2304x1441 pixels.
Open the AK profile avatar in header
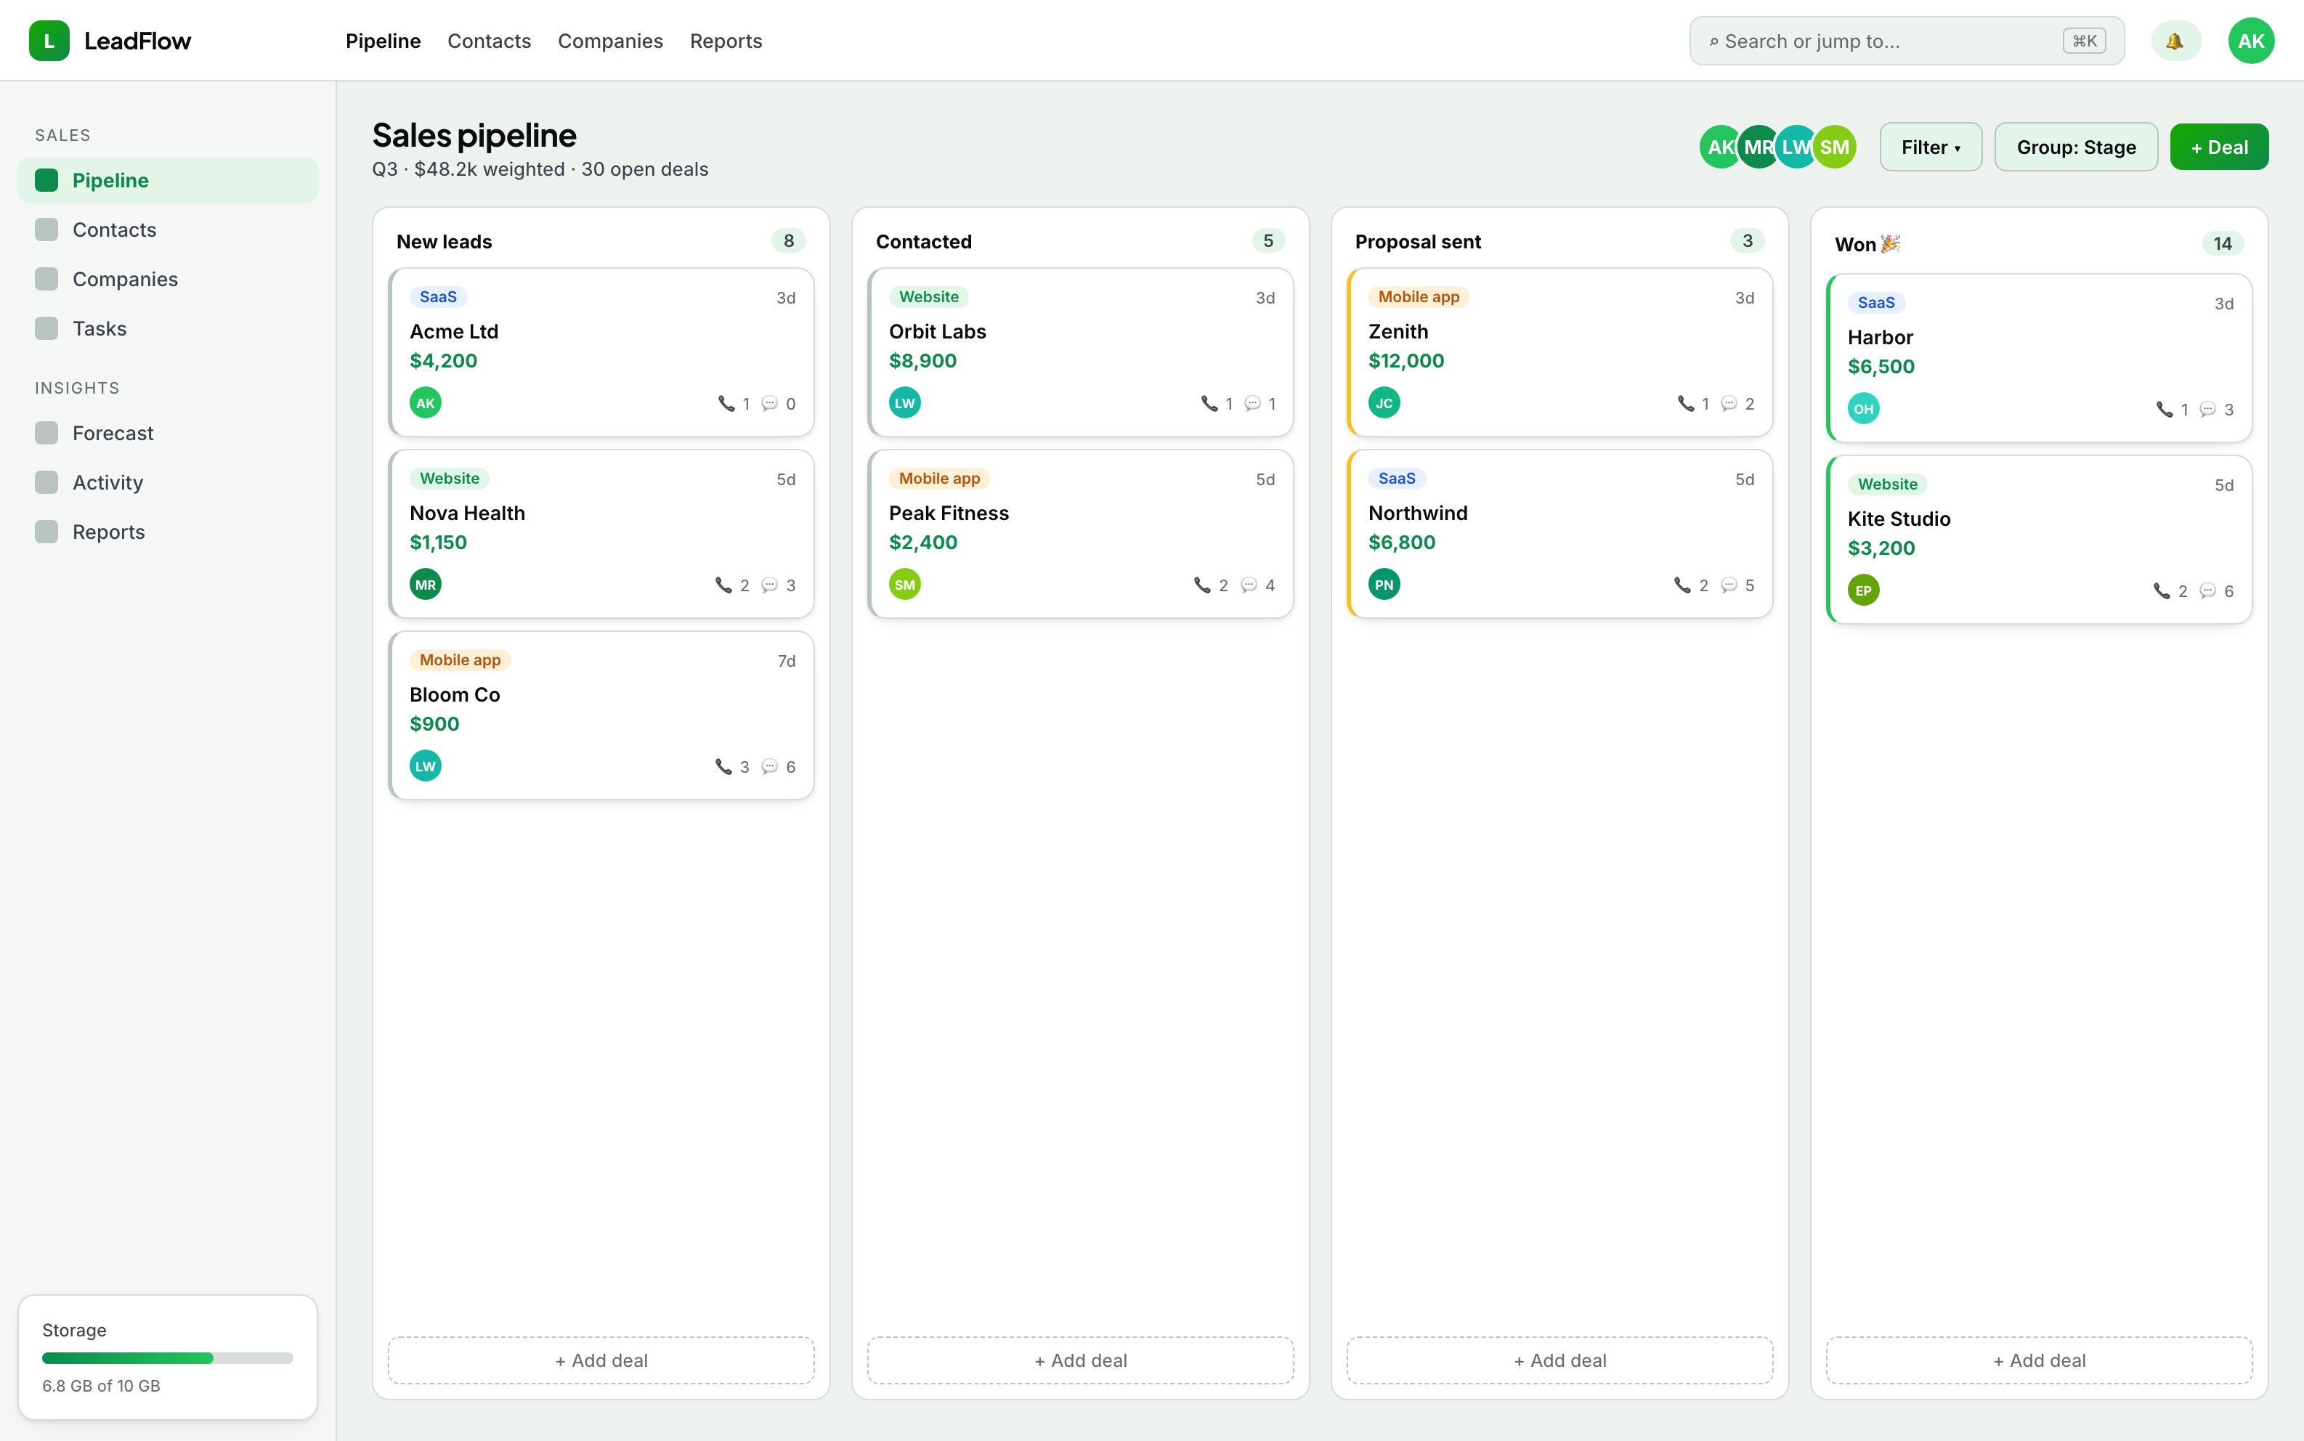pyautogui.click(x=2251, y=41)
